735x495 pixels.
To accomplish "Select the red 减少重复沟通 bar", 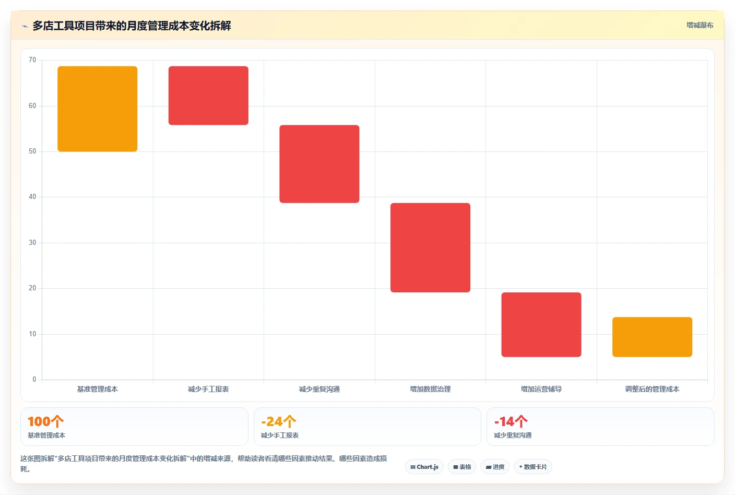I will [x=319, y=164].
